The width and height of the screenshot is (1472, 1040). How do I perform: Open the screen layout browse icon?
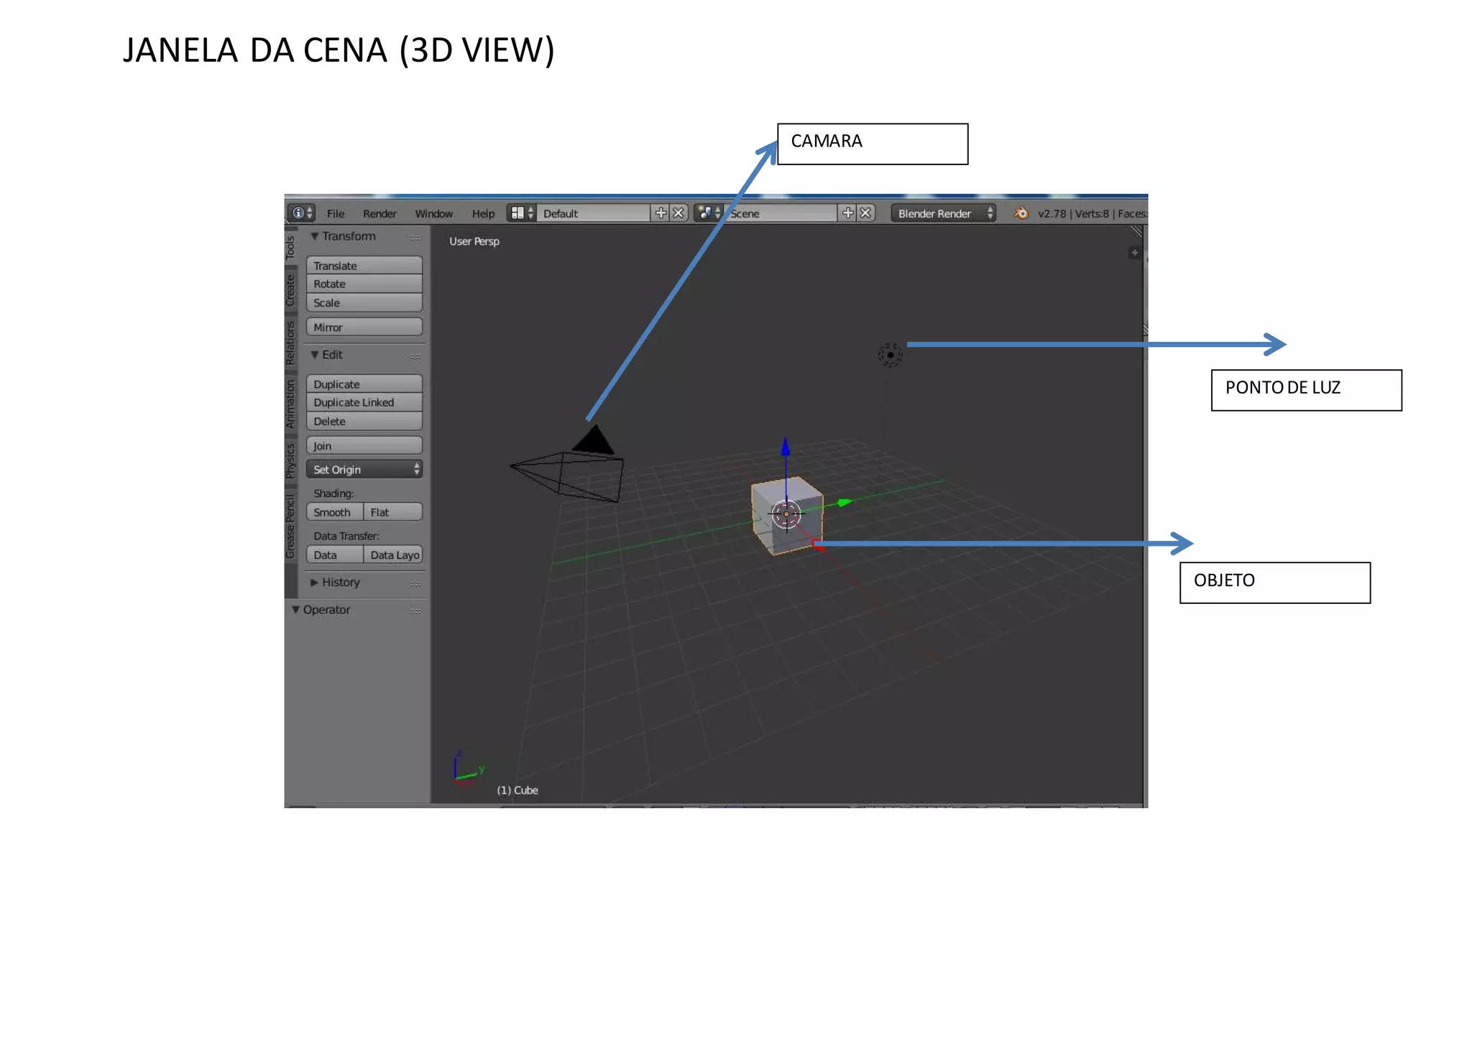(520, 213)
